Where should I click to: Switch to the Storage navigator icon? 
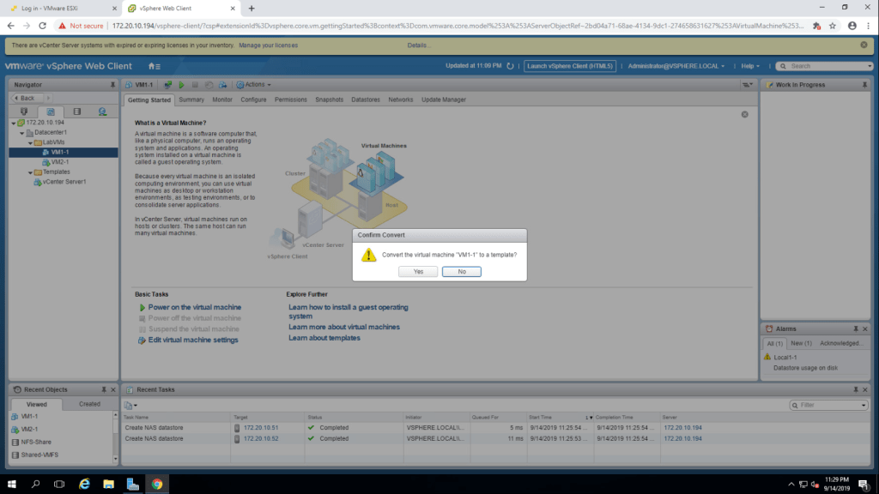pyautogui.click(x=76, y=111)
